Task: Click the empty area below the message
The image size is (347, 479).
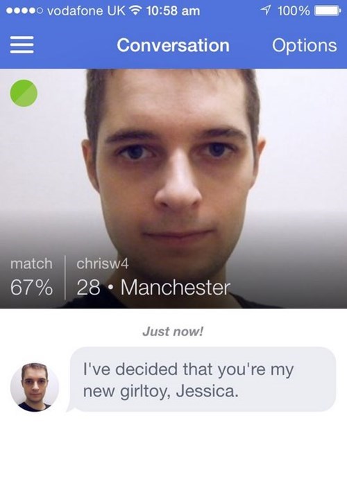Action: 173,446
